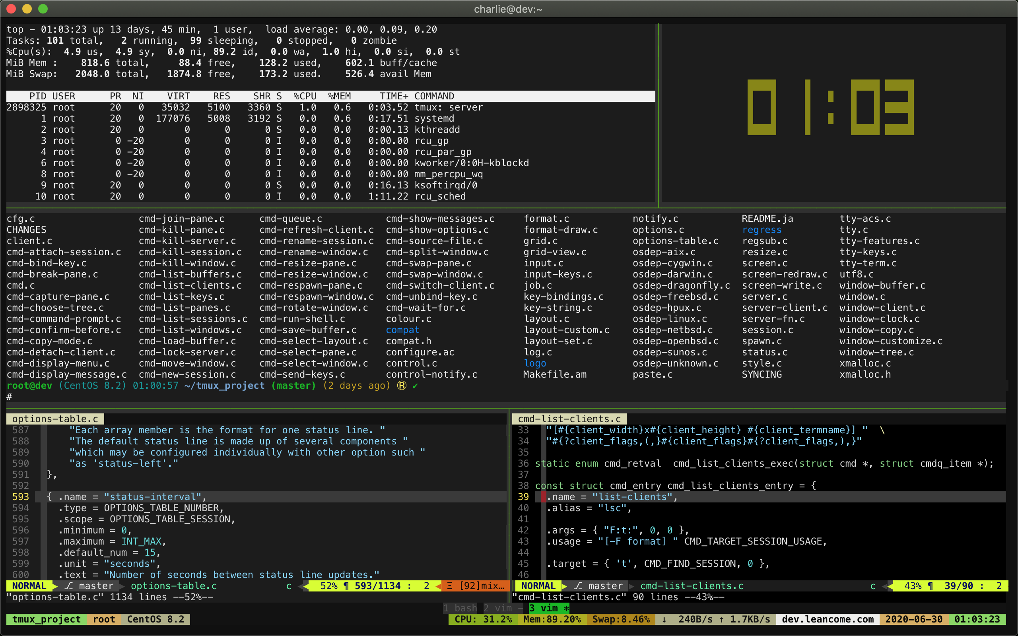Image resolution: width=1018 pixels, height=636 pixels.
Task: Click the git branch icon in the right vim statusline
Action: (578, 586)
